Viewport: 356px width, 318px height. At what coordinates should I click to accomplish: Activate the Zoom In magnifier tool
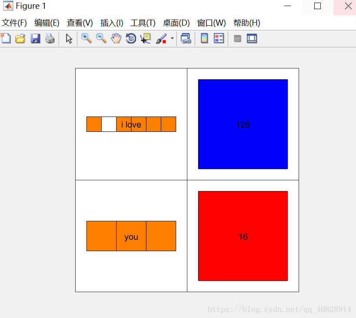(86, 38)
